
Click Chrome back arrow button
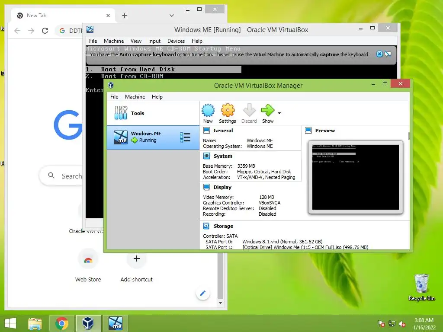17,31
